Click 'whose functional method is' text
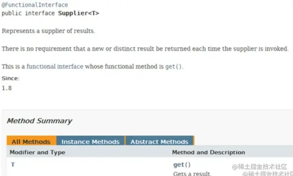This screenshot has width=293, height=176. tap(124, 66)
